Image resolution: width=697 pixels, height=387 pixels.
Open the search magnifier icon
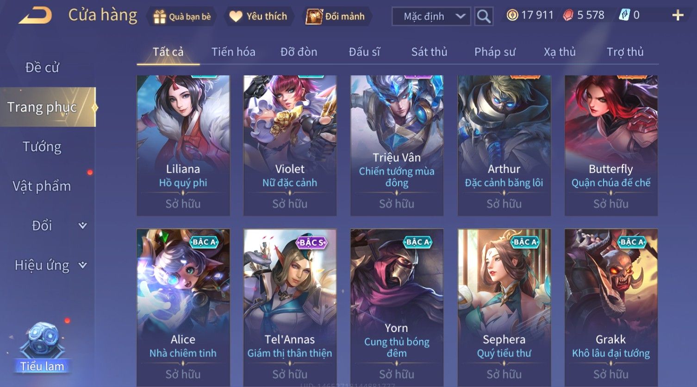click(x=484, y=16)
